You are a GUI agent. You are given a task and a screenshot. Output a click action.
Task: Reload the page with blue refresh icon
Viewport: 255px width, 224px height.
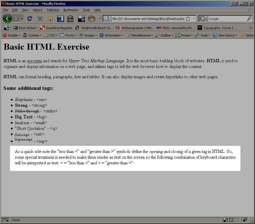30,19
